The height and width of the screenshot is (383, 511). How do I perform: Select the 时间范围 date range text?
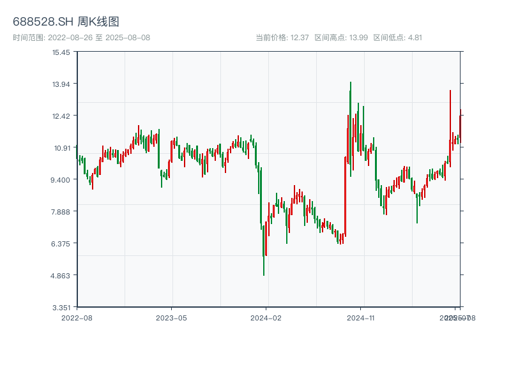(x=81, y=38)
